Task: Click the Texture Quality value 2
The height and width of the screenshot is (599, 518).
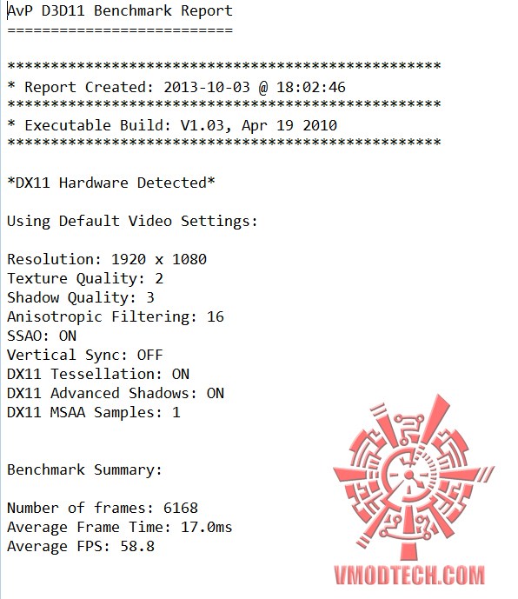Action: coord(159,278)
